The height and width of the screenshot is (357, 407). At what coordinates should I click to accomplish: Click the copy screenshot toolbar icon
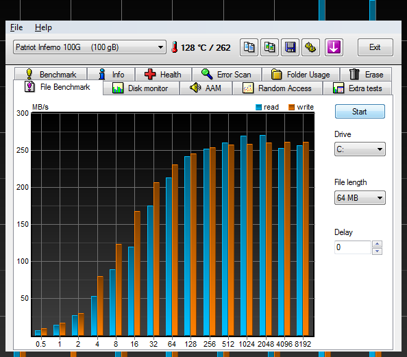269,47
